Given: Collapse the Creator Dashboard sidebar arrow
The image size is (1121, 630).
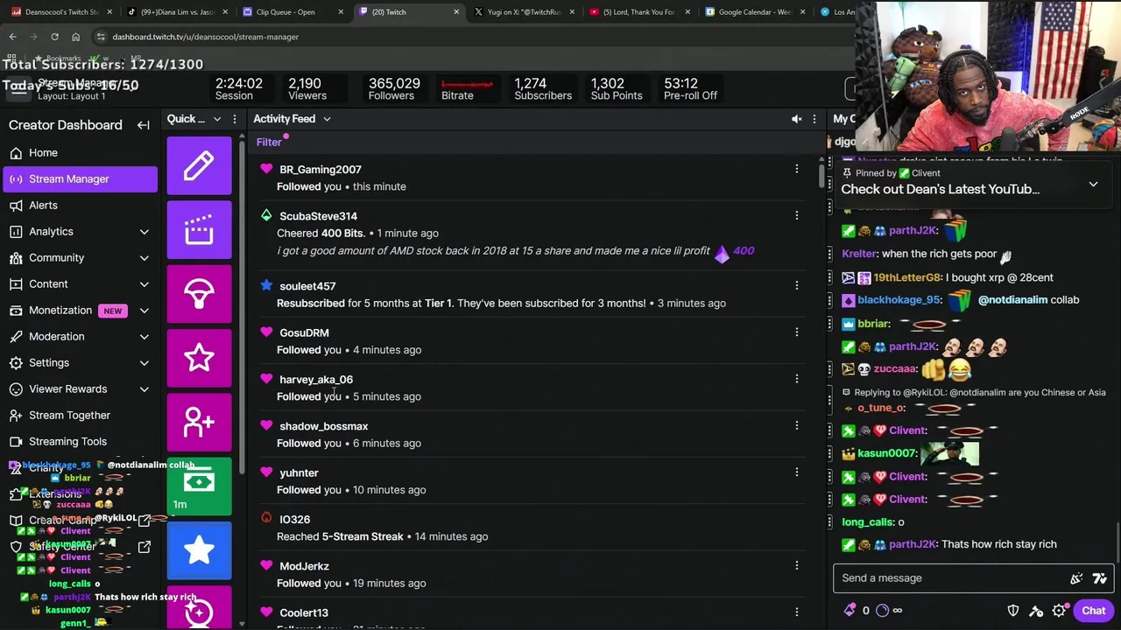Looking at the screenshot, I should click(x=144, y=125).
